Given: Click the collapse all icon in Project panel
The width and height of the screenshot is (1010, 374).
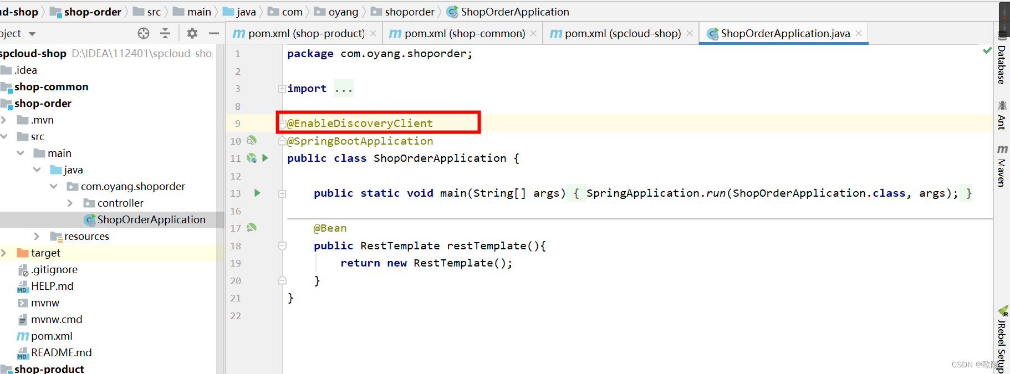Looking at the screenshot, I should [165, 33].
